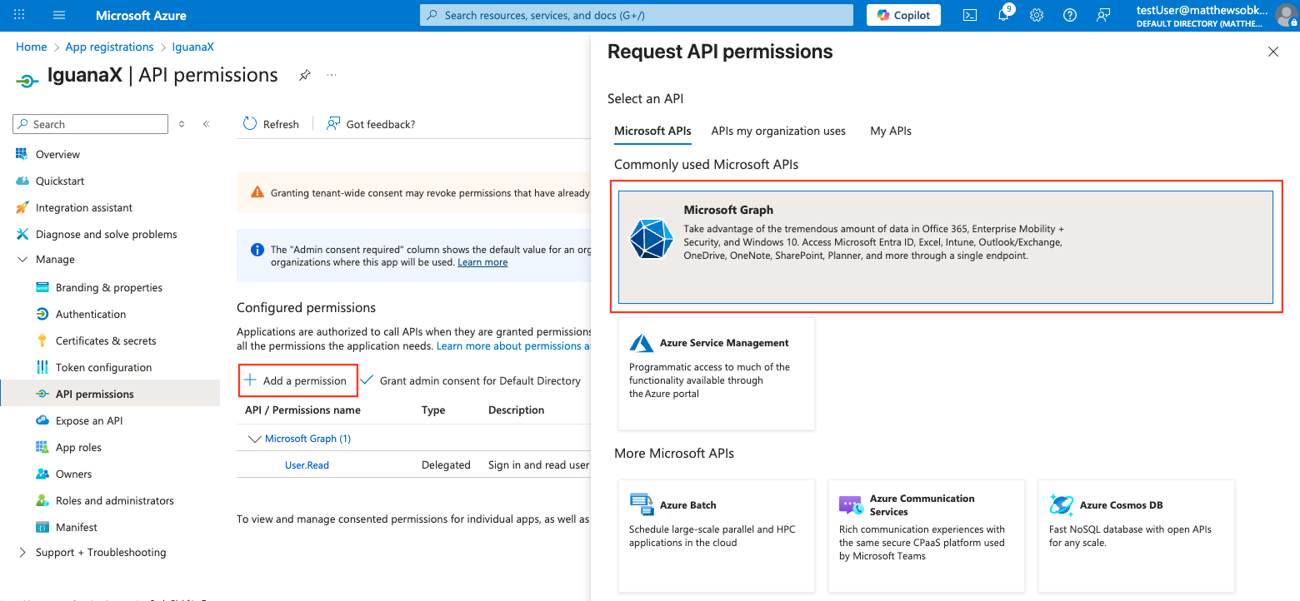Click the help question mark icon
Image resolution: width=1300 pixels, height=601 pixels.
(1070, 15)
